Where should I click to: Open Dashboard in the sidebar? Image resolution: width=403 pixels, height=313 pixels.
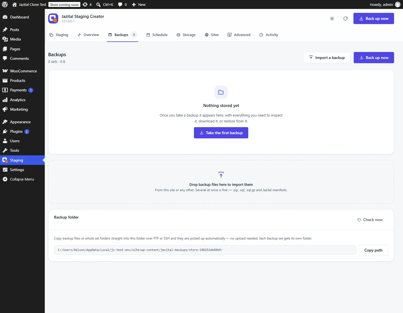22,17
